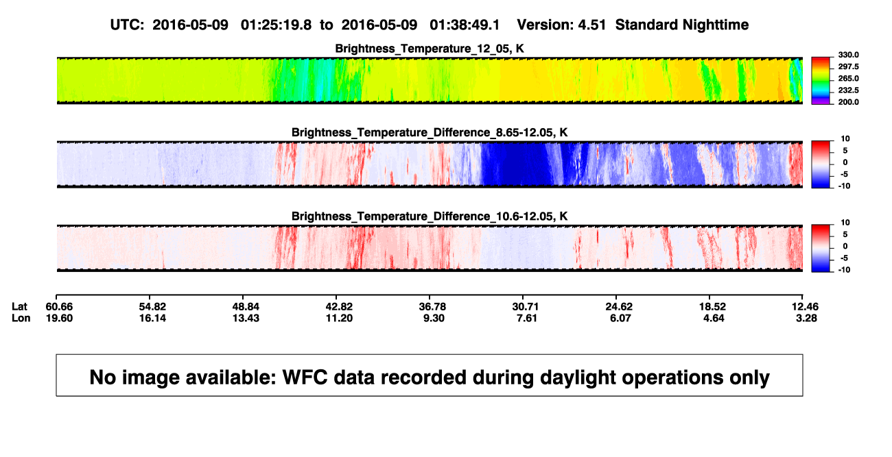Click latitude value 54.82
892x457 pixels.
[152, 306]
